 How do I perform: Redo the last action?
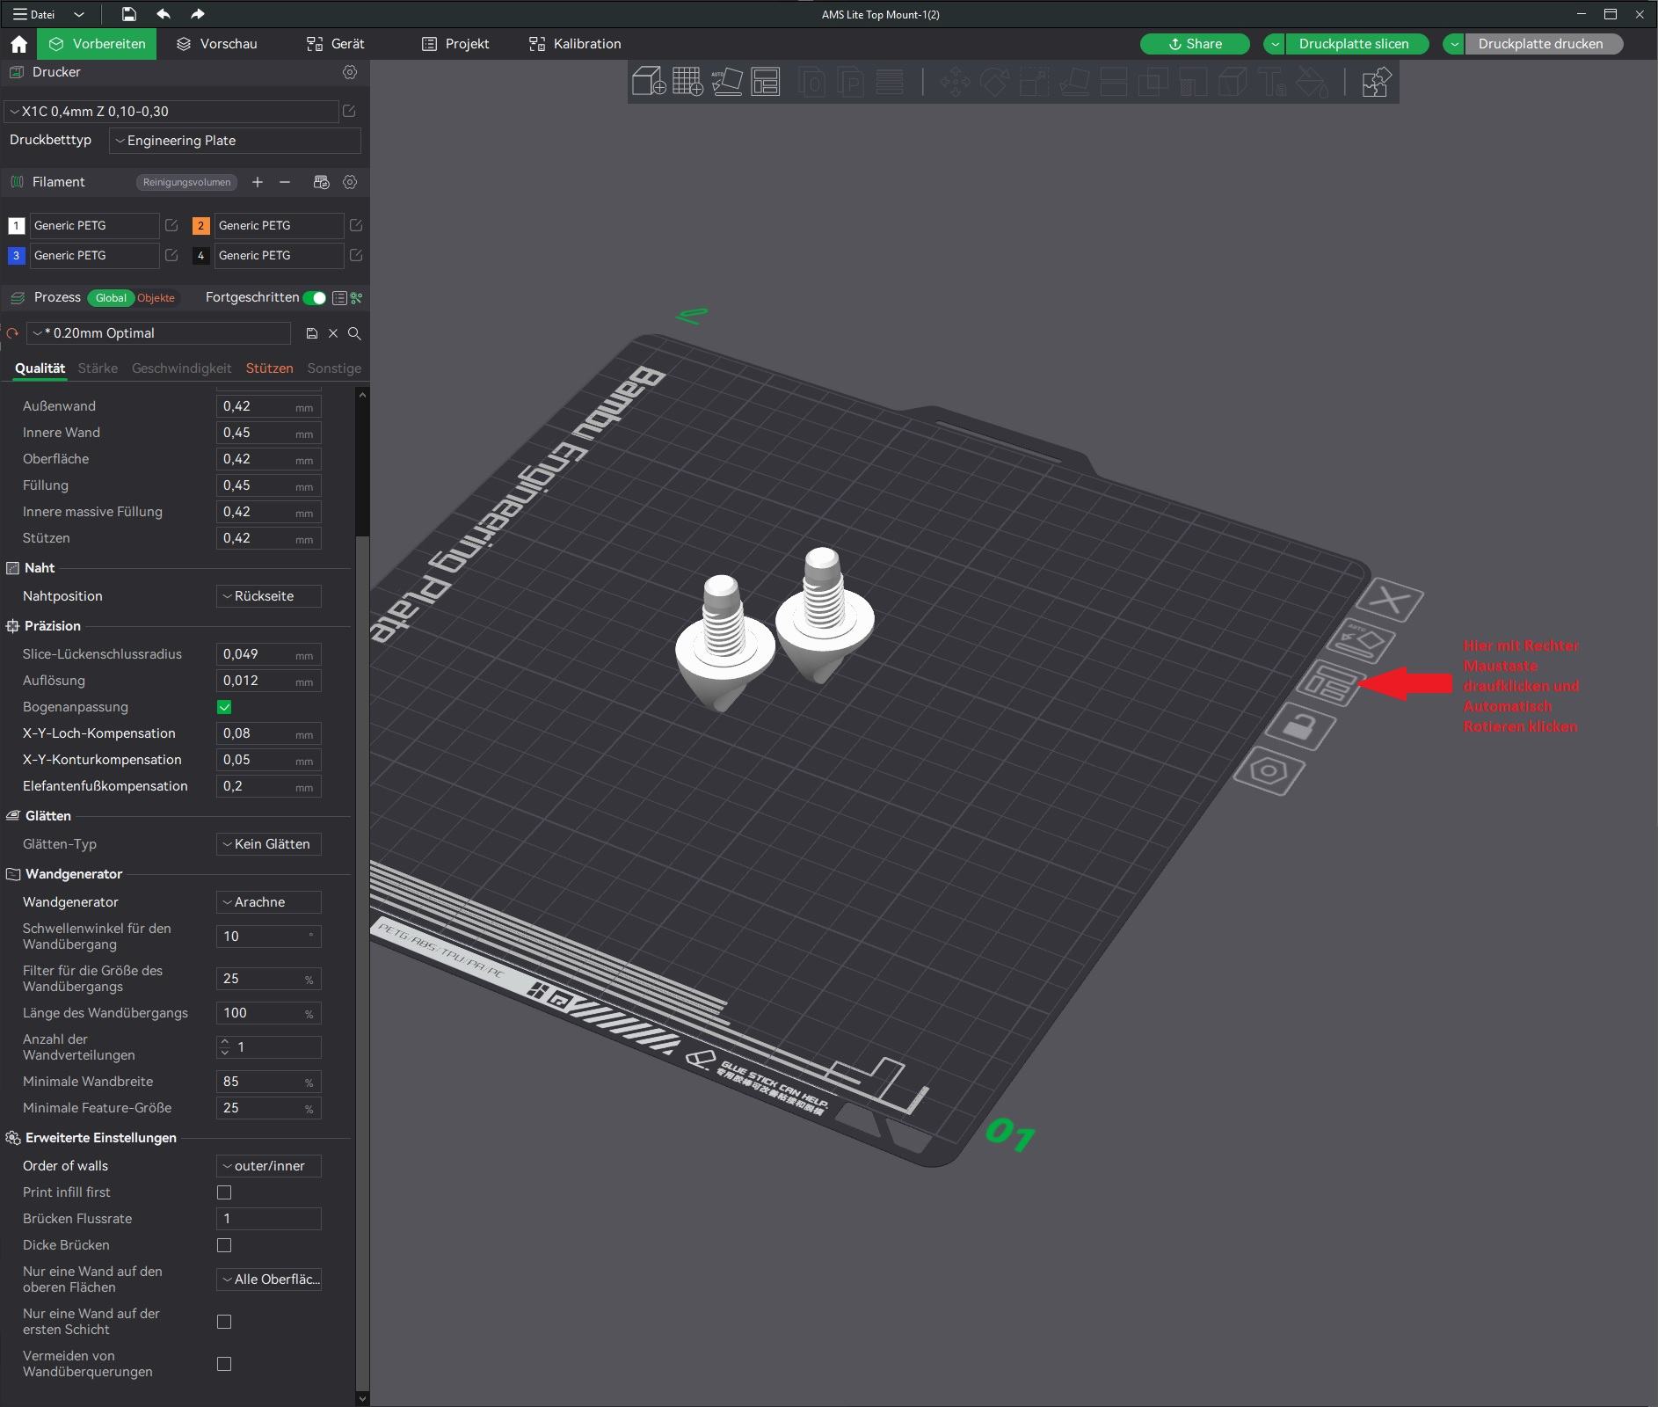click(197, 14)
